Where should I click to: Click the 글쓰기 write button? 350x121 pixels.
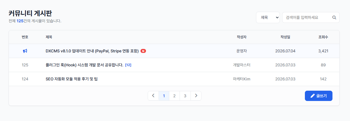tap(318, 96)
